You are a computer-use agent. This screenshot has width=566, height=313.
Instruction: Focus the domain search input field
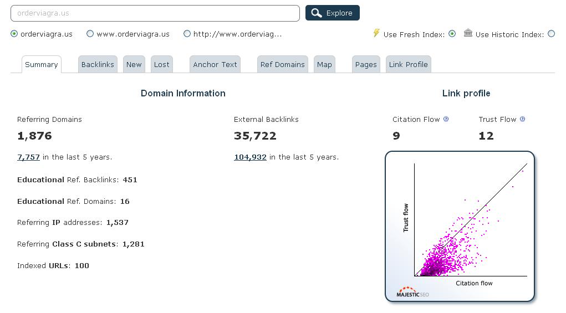155,13
